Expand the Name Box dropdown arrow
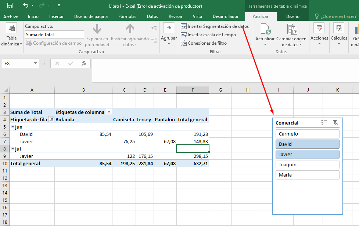The width and height of the screenshot is (359, 226). (x=35, y=63)
